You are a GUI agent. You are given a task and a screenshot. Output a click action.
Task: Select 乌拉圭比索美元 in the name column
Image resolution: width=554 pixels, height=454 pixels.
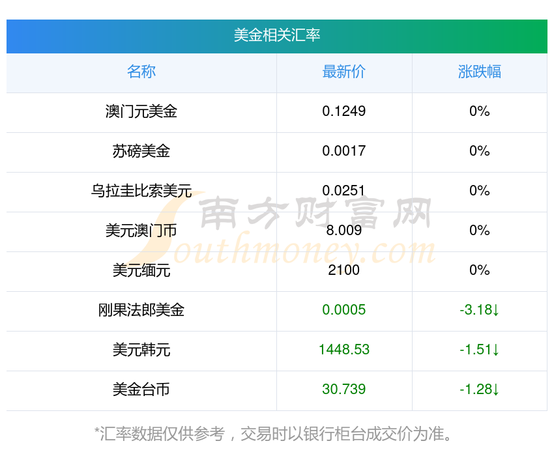pyautogui.click(x=141, y=191)
